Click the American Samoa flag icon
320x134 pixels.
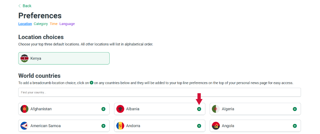pos(24,126)
